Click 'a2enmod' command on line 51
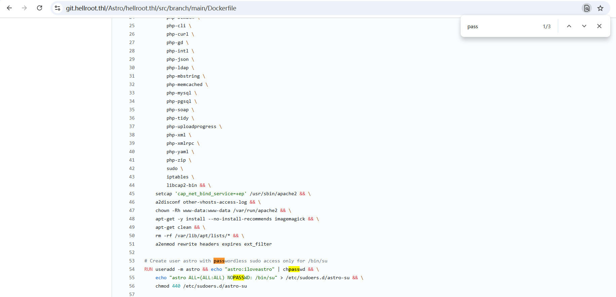This screenshot has height=297, width=616. pos(165,244)
